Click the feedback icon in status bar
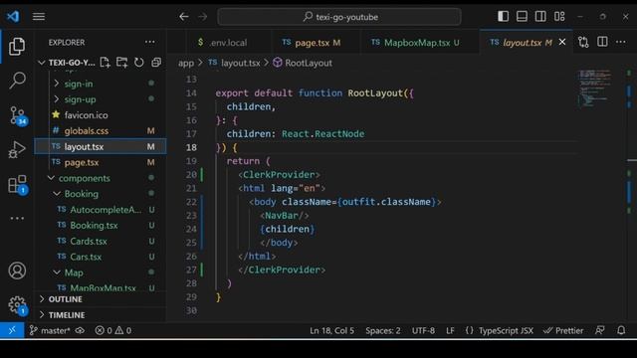 coord(600,330)
